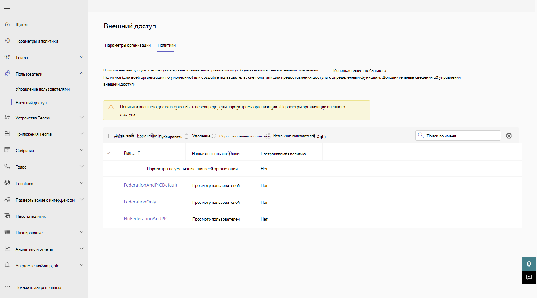Click Сброс глобальной политики button
This screenshot has width=537, height=298.
pos(244,136)
